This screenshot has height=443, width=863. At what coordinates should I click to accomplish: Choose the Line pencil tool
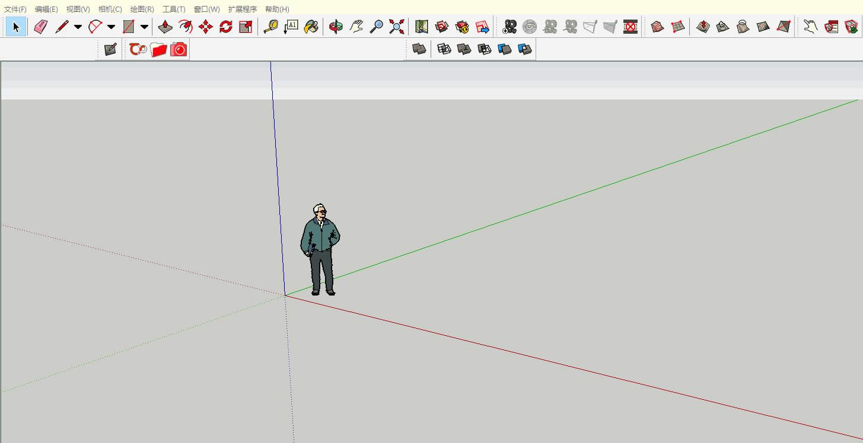pyautogui.click(x=62, y=27)
